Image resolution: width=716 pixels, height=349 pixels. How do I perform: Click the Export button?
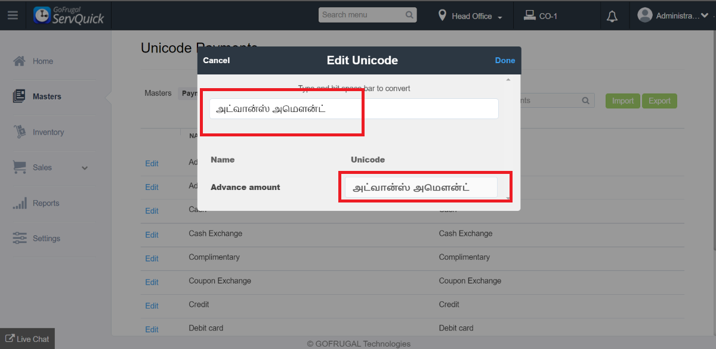coord(659,101)
